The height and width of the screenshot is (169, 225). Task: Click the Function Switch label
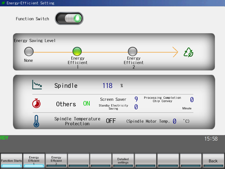pyautogui.click(x=32, y=19)
